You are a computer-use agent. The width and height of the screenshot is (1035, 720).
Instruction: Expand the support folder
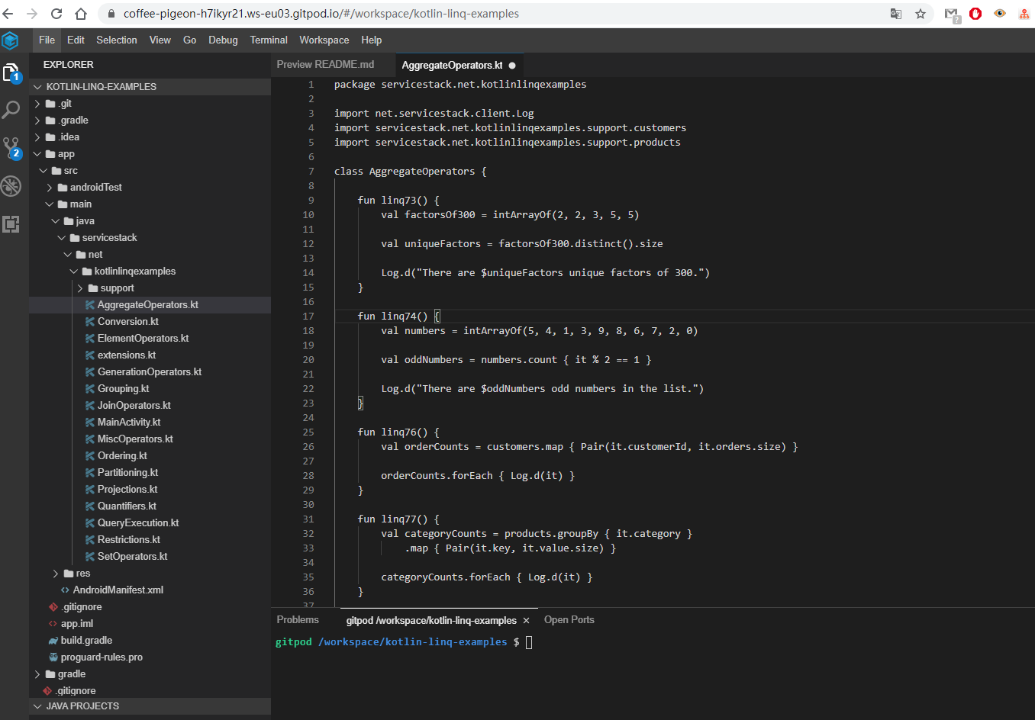[x=80, y=288]
